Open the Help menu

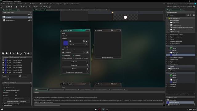tap(59, 4)
